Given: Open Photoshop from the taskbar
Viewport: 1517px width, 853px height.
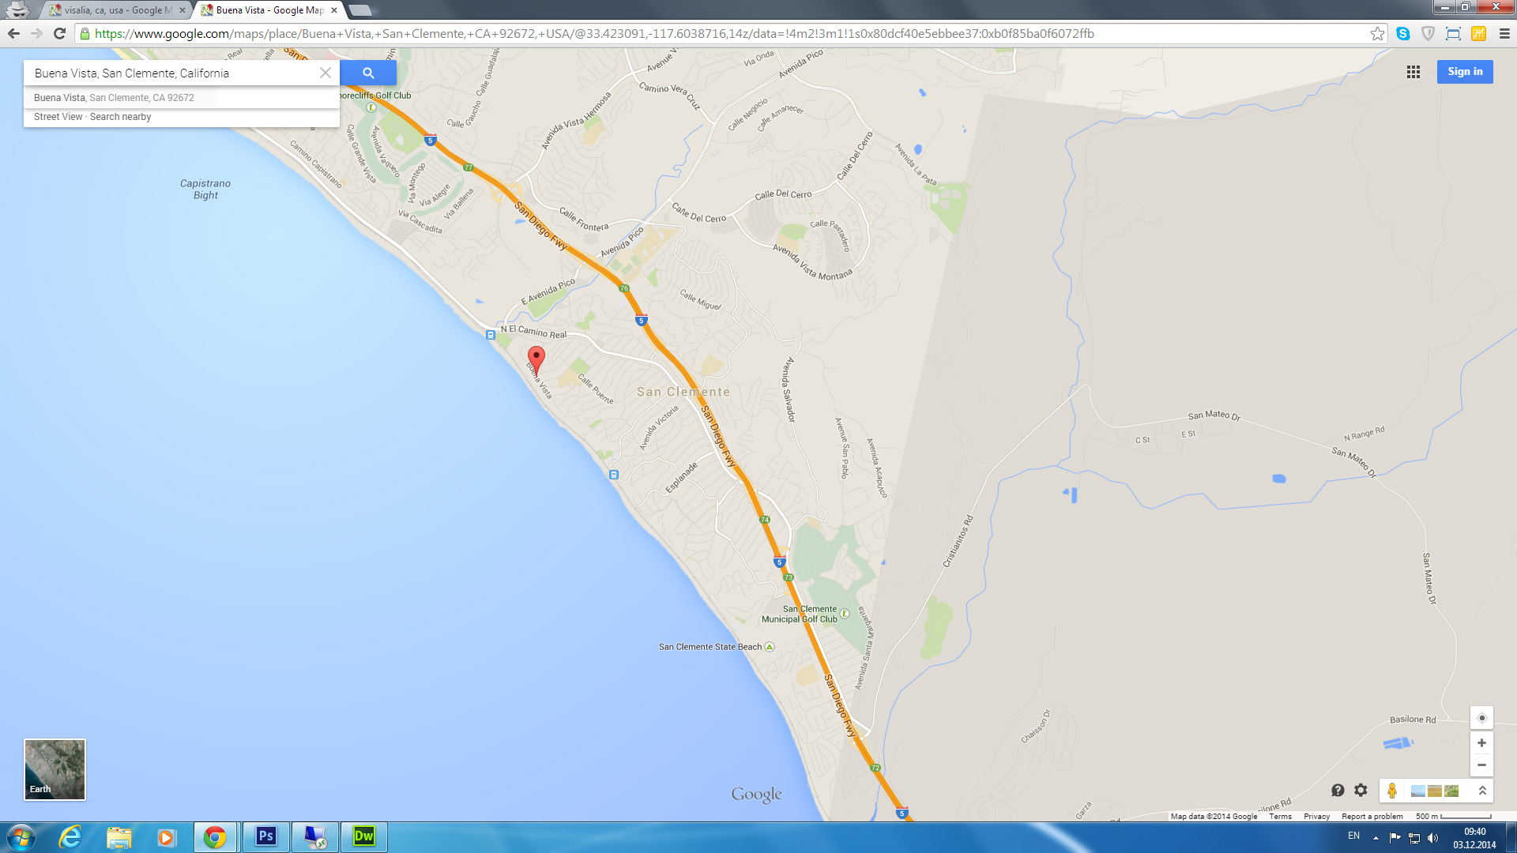Looking at the screenshot, I should 266,836.
